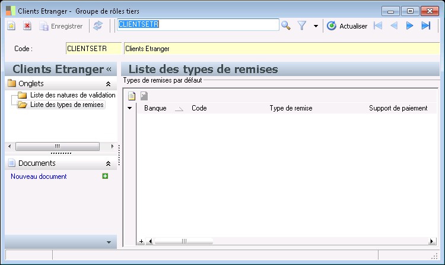Collapse the Onglets section
Viewport: 445px width, 265px height.
[108, 84]
